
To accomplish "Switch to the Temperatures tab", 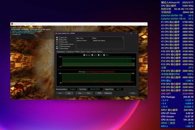I will click(x=61, y=52).
